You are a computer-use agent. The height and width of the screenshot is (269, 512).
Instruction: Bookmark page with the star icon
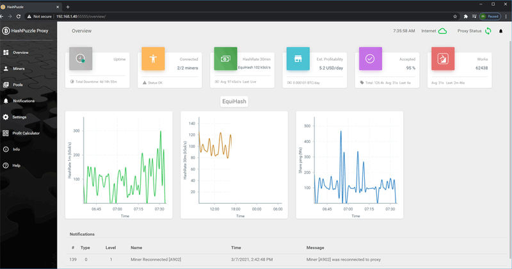coord(455,17)
